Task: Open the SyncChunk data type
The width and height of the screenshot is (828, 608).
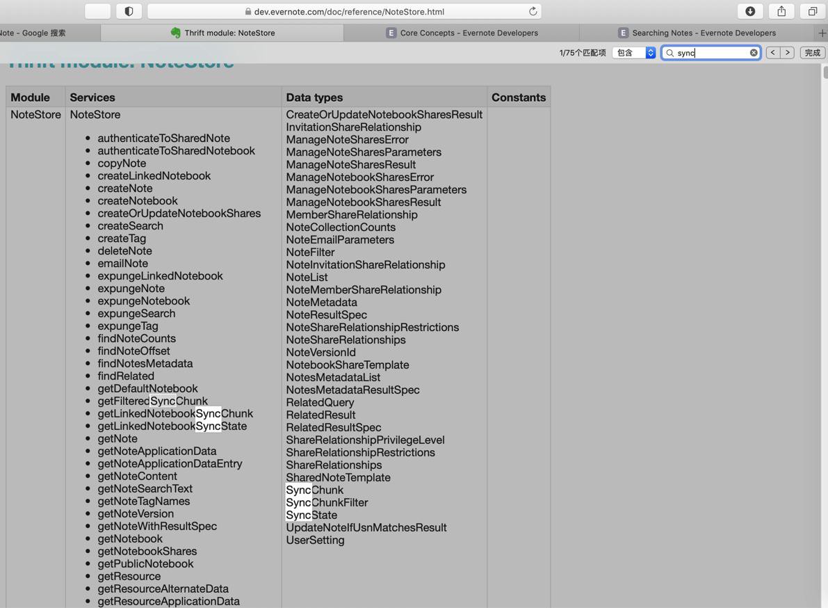Action: coord(314,490)
